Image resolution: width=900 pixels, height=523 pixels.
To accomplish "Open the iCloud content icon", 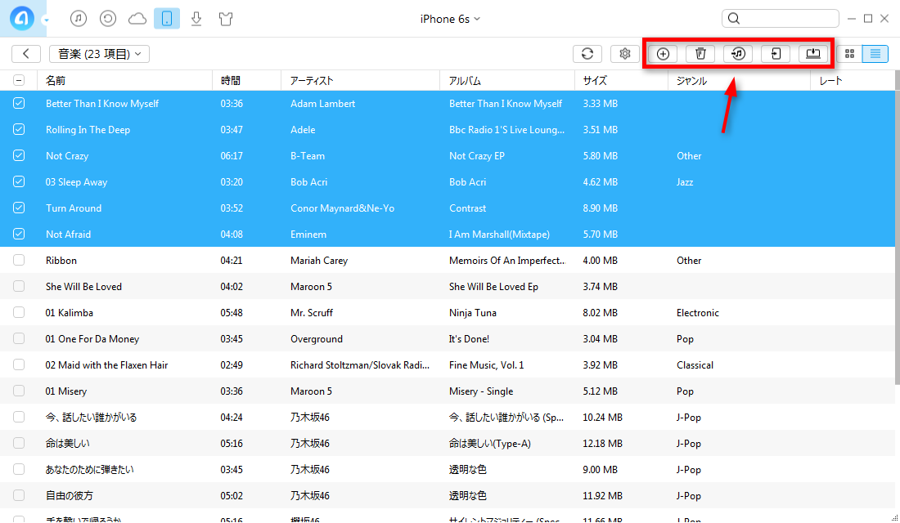I will [x=137, y=19].
